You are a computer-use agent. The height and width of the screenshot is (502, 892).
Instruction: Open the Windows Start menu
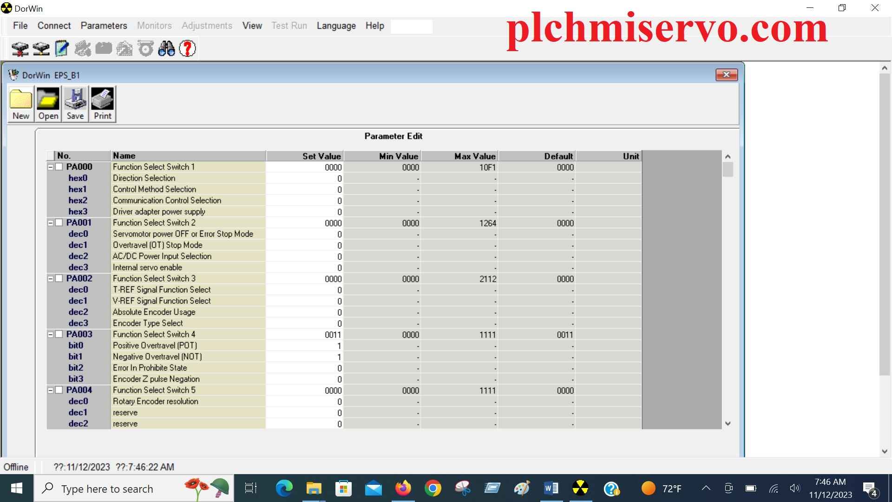[17, 489]
